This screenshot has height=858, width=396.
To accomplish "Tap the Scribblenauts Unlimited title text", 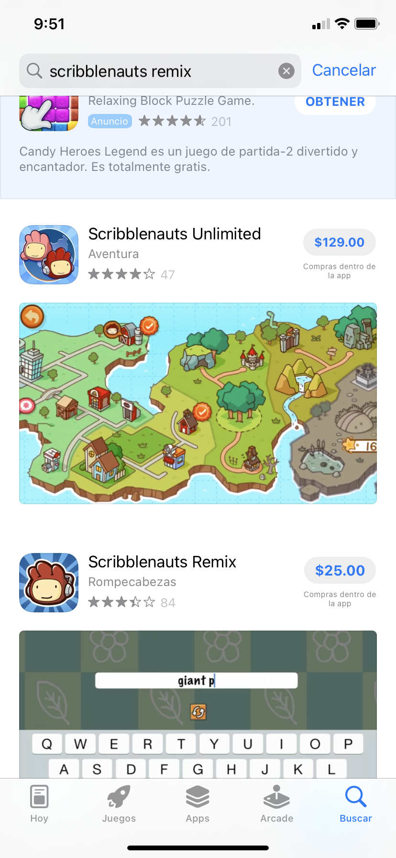I will (175, 234).
